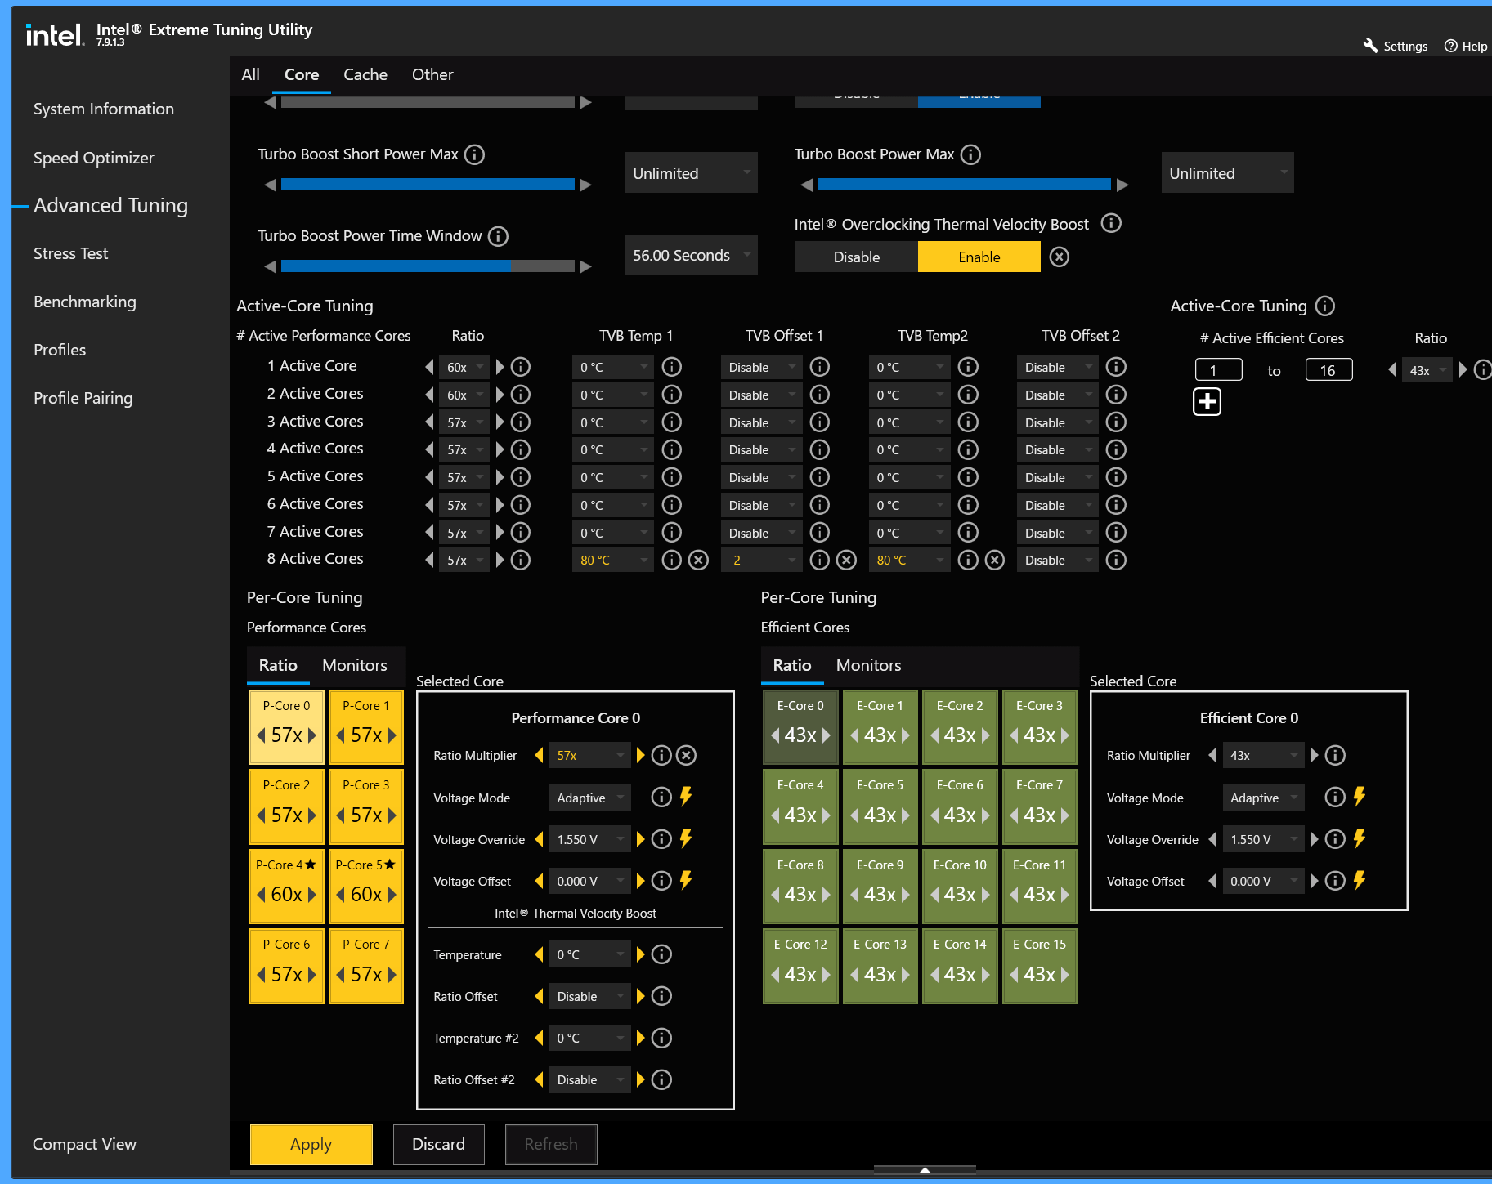Open the Turbo Boost Power Time Window dropdown
The height and width of the screenshot is (1184, 1492).
click(x=691, y=255)
